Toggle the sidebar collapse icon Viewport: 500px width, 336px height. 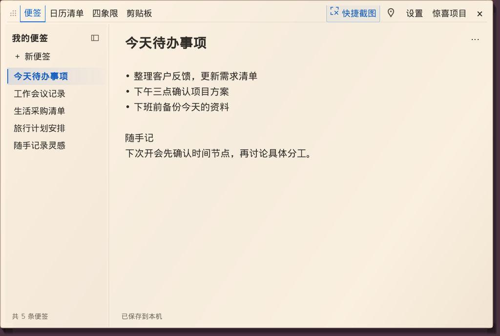pyautogui.click(x=95, y=38)
